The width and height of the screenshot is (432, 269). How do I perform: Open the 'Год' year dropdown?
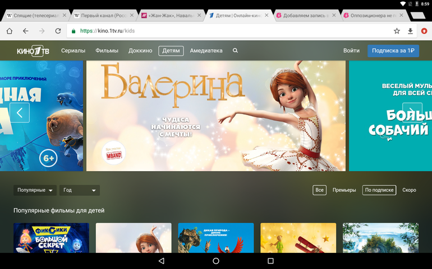pos(79,190)
